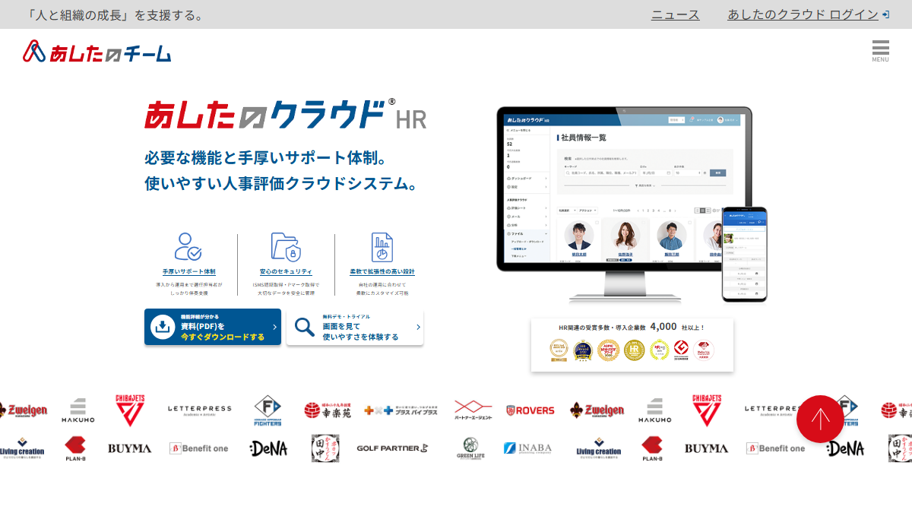The image size is (912, 513).
Task: Open the hamburger MENU icon
Action: click(x=880, y=51)
